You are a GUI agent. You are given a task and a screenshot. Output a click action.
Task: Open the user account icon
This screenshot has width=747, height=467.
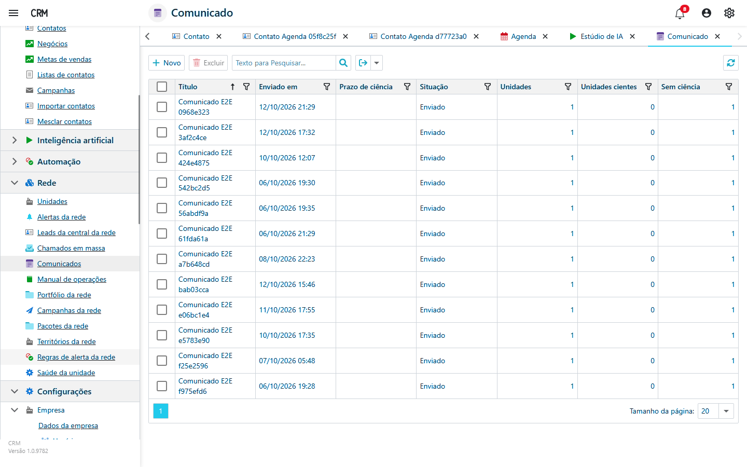[707, 13]
